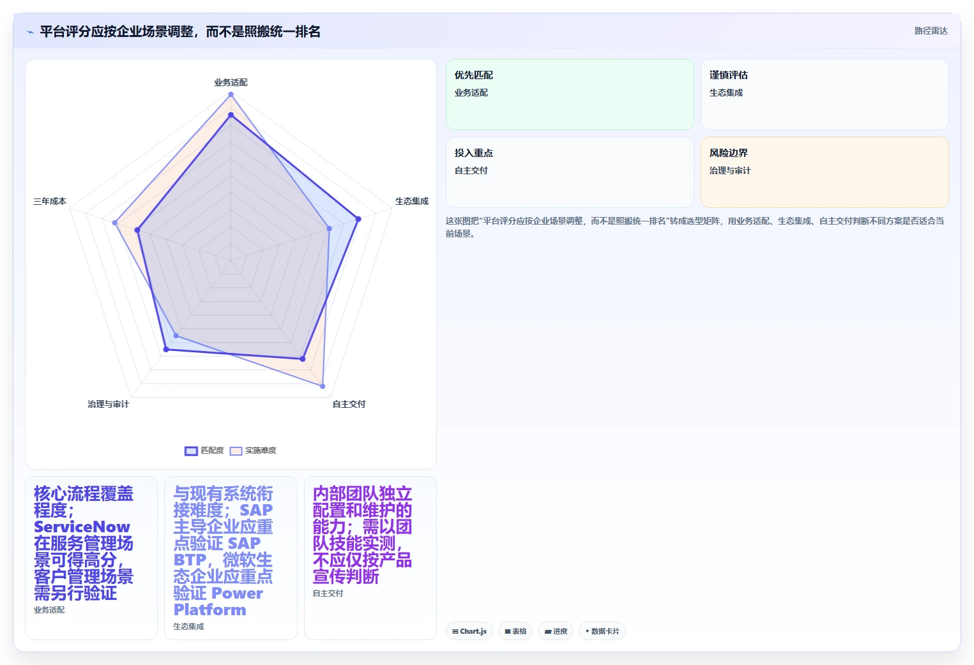
Task: Click the Chart.js chip
Action: point(469,631)
